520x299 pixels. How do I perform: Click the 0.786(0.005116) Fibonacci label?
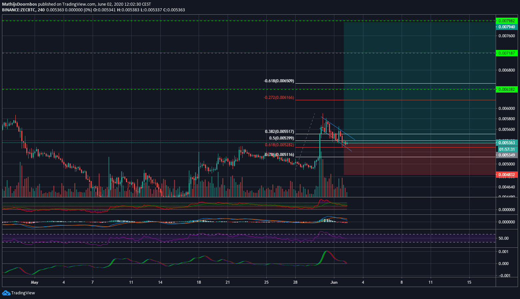click(x=279, y=154)
